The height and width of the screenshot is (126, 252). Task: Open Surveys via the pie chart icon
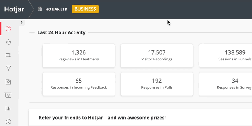[x=8, y=122]
